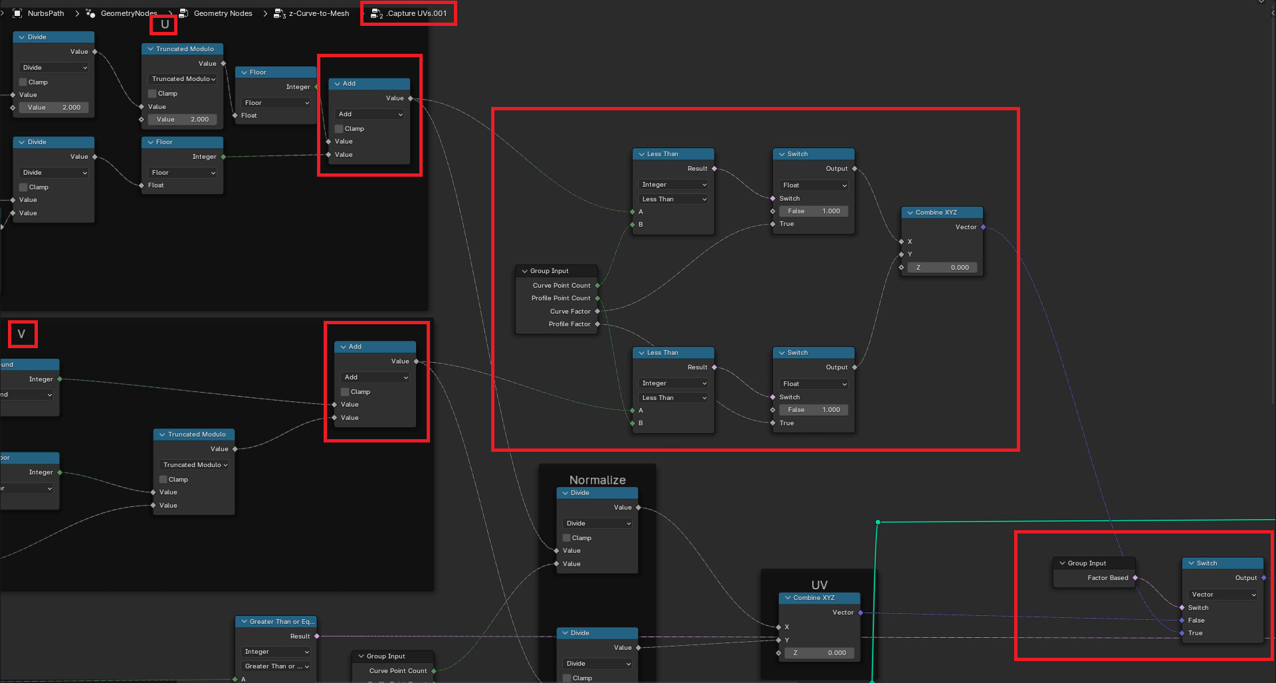Select the UV frame label

pos(819,585)
